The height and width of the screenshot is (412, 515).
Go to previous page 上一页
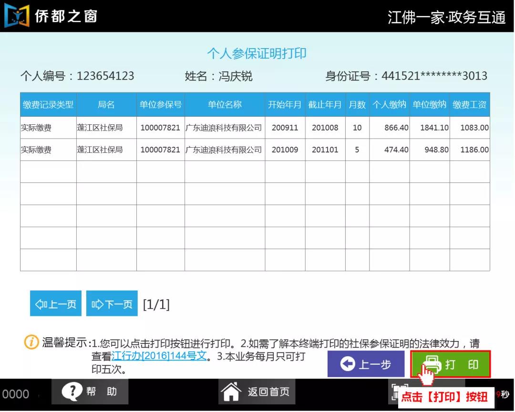(x=55, y=304)
